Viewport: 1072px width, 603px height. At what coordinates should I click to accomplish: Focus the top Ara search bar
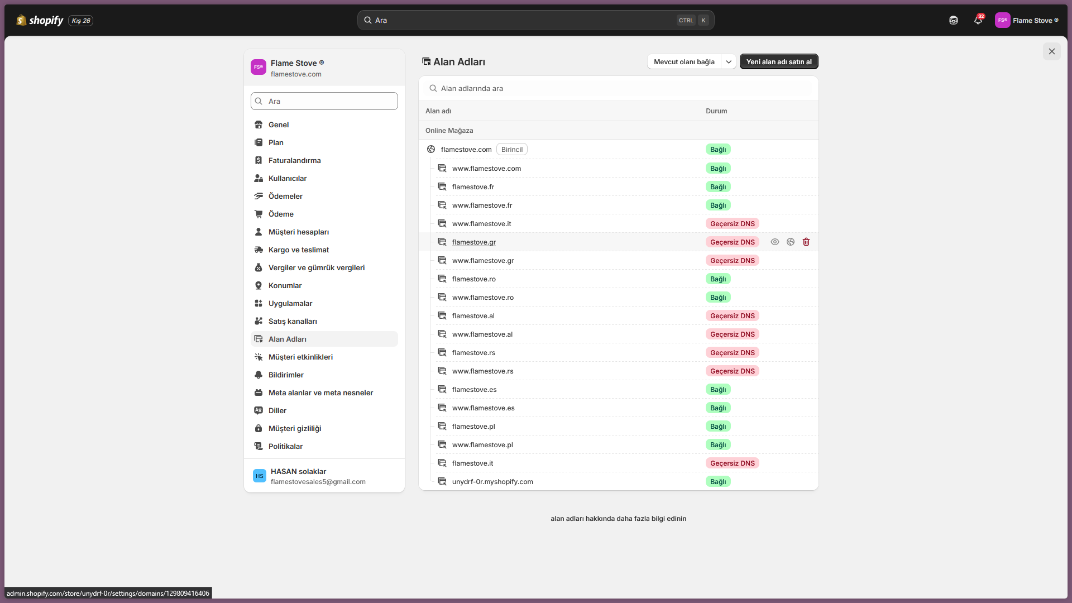(536, 20)
